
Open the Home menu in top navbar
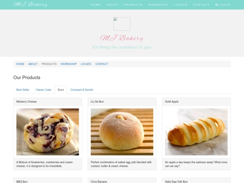point(95,5)
